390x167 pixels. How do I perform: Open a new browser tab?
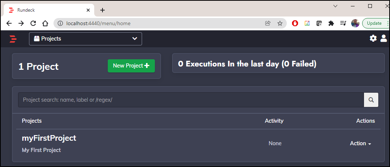[102, 10]
